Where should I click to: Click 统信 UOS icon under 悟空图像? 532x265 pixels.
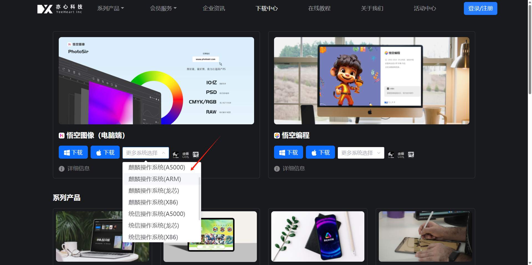[186, 155]
